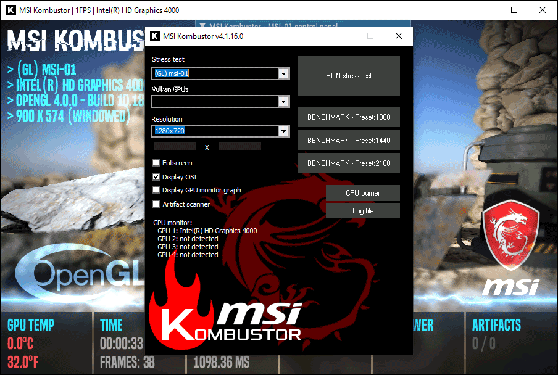Minimize the MSI Kombustor v4.1.16.0 dialog
The height and width of the screenshot is (375, 558).
pyautogui.click(x=343, y=36)
